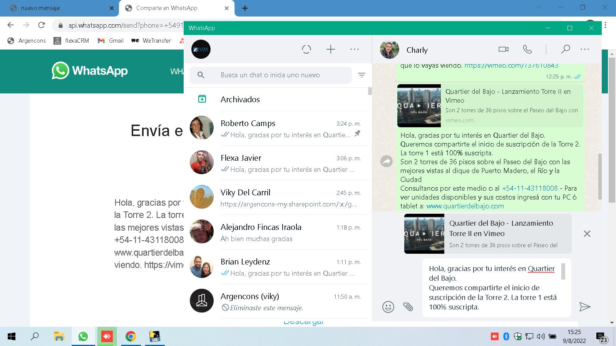Image resolution: width=616 pixels, height=346 pixels.
Task: Close the Comparte en WhatsApp tab
Action: tap(227, 8)
